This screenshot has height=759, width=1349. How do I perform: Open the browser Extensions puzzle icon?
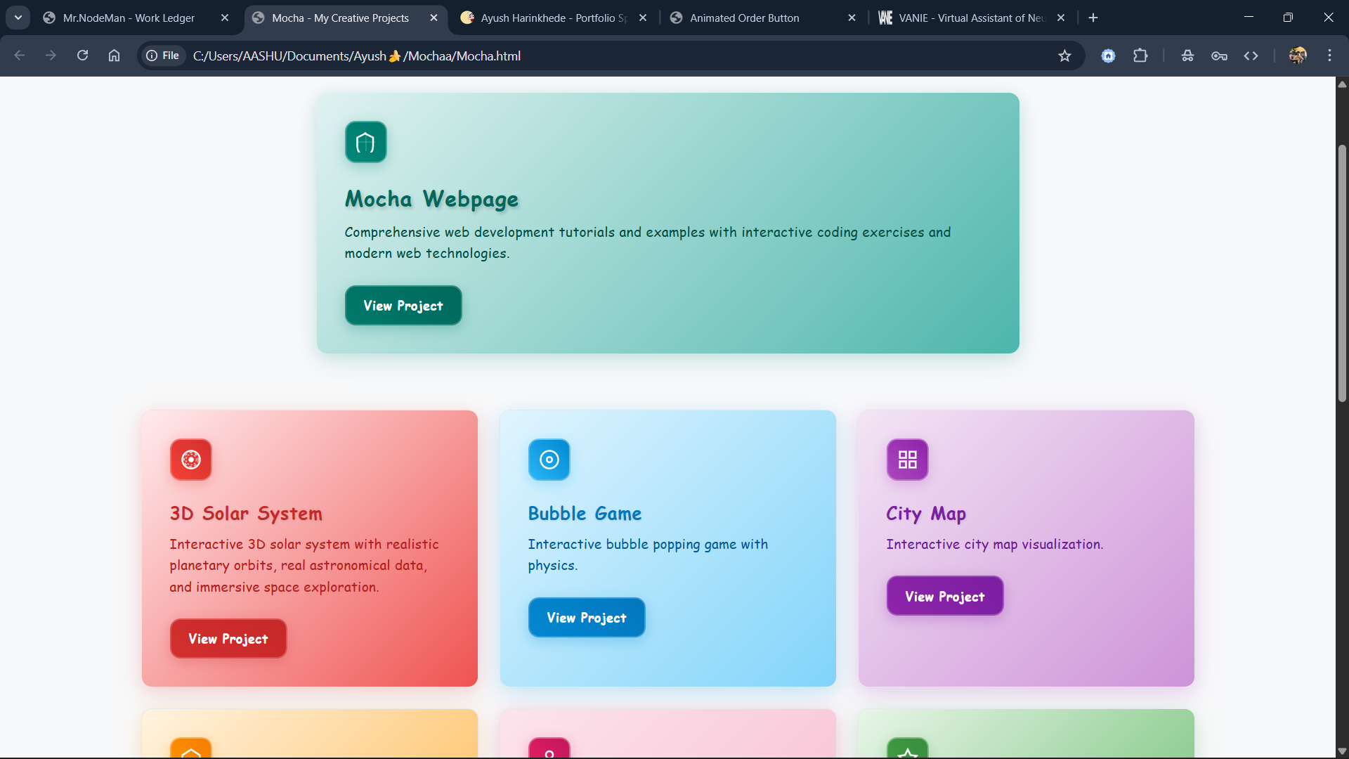(x=1140, y=56)
